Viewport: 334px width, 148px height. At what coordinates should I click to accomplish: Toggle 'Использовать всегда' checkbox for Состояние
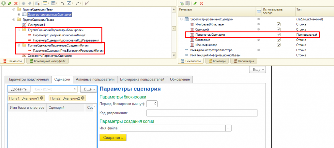[x=279, y=40]
